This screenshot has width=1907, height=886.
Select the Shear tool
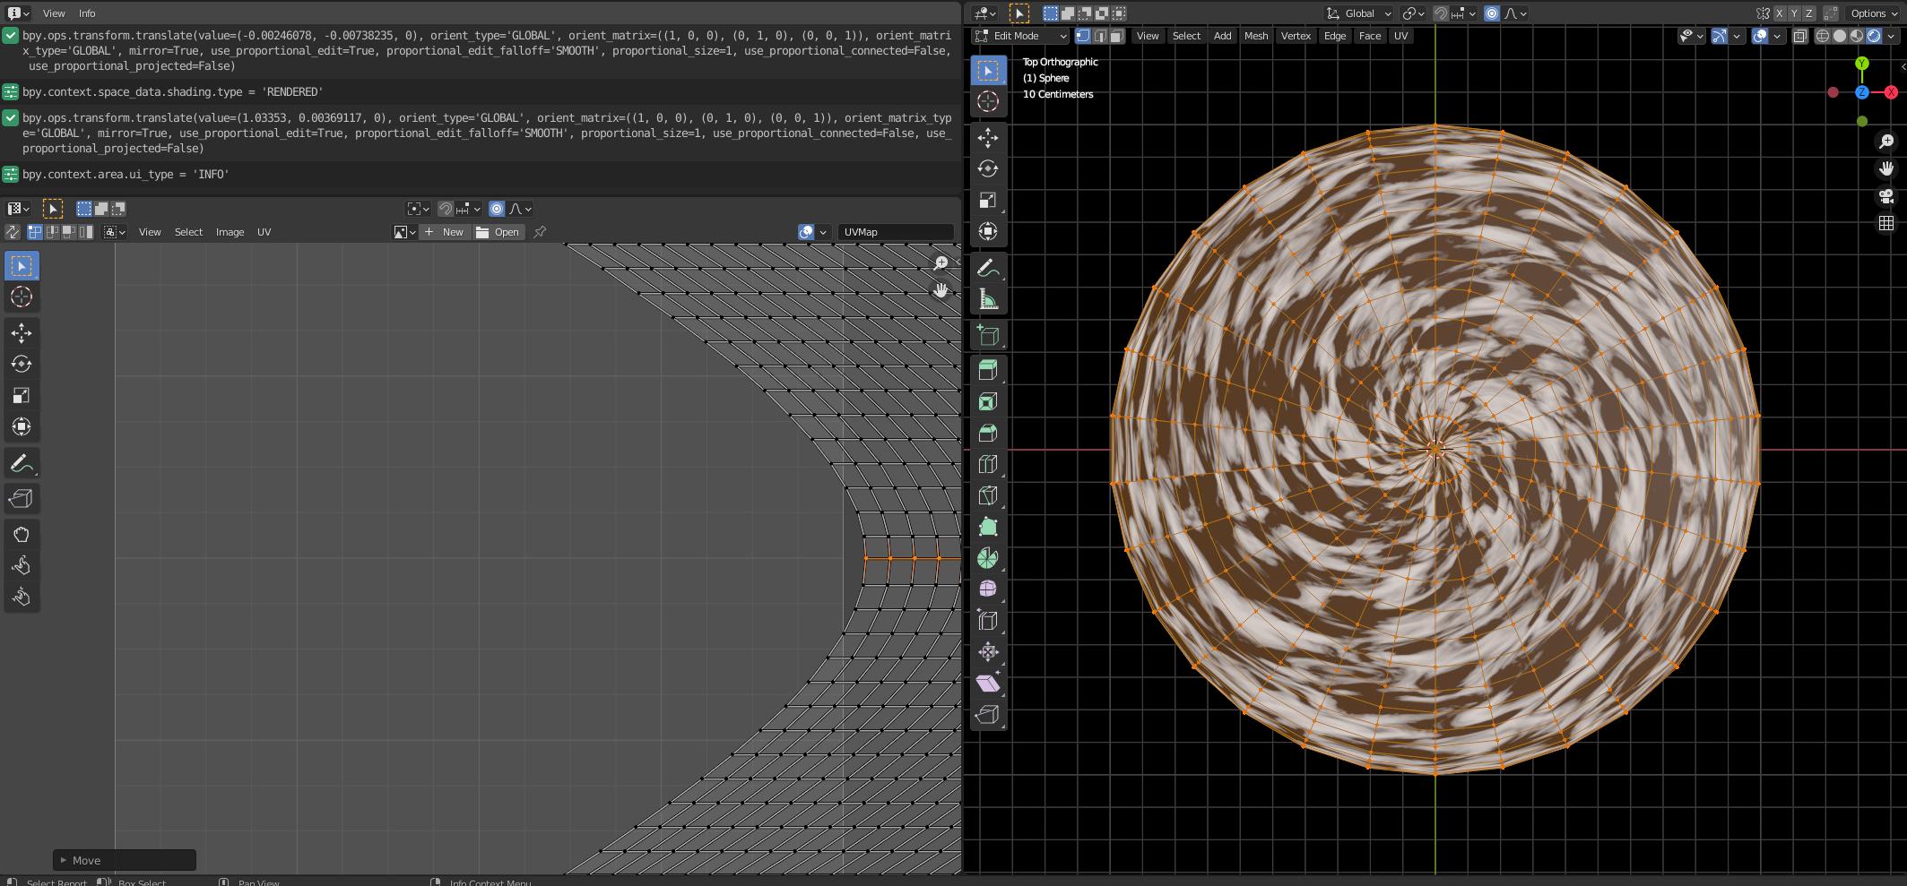[987, 683]
